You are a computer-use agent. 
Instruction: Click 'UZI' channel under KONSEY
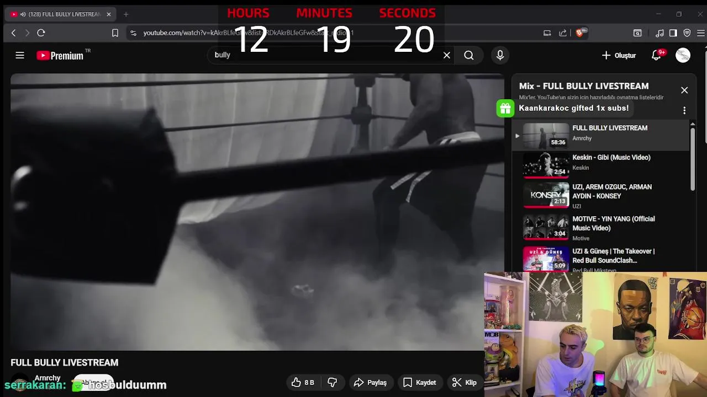577,206
